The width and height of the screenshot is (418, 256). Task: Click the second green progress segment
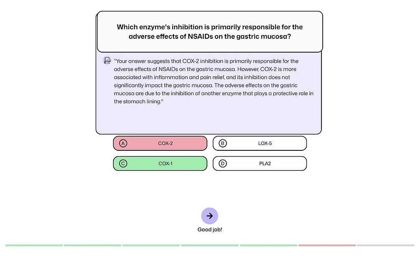[92, 245]
